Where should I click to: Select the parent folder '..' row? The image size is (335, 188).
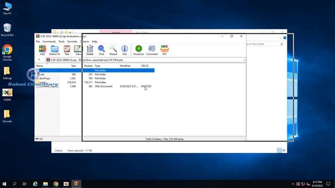coord(95,70)
